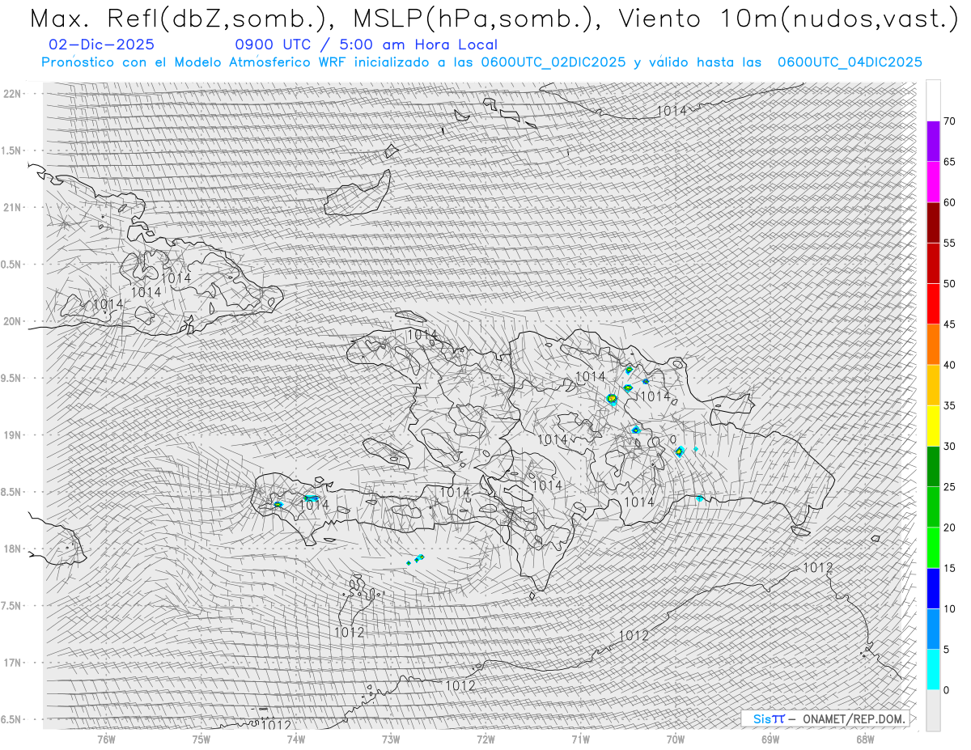Click the 71W longitude axis label
The width and height of the screenshot is (971, 750).
click(x=580, y=739)
